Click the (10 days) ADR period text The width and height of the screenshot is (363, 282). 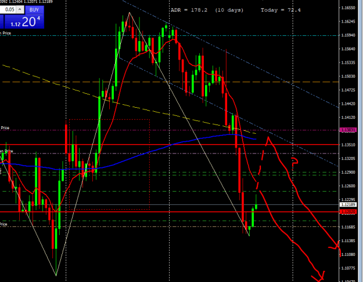pos(229,10)
